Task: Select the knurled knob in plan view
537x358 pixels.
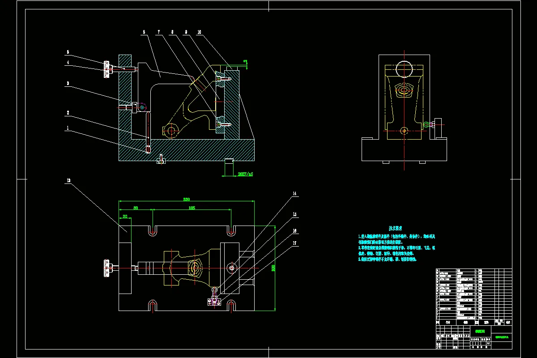Action: [x=107, y=268]
